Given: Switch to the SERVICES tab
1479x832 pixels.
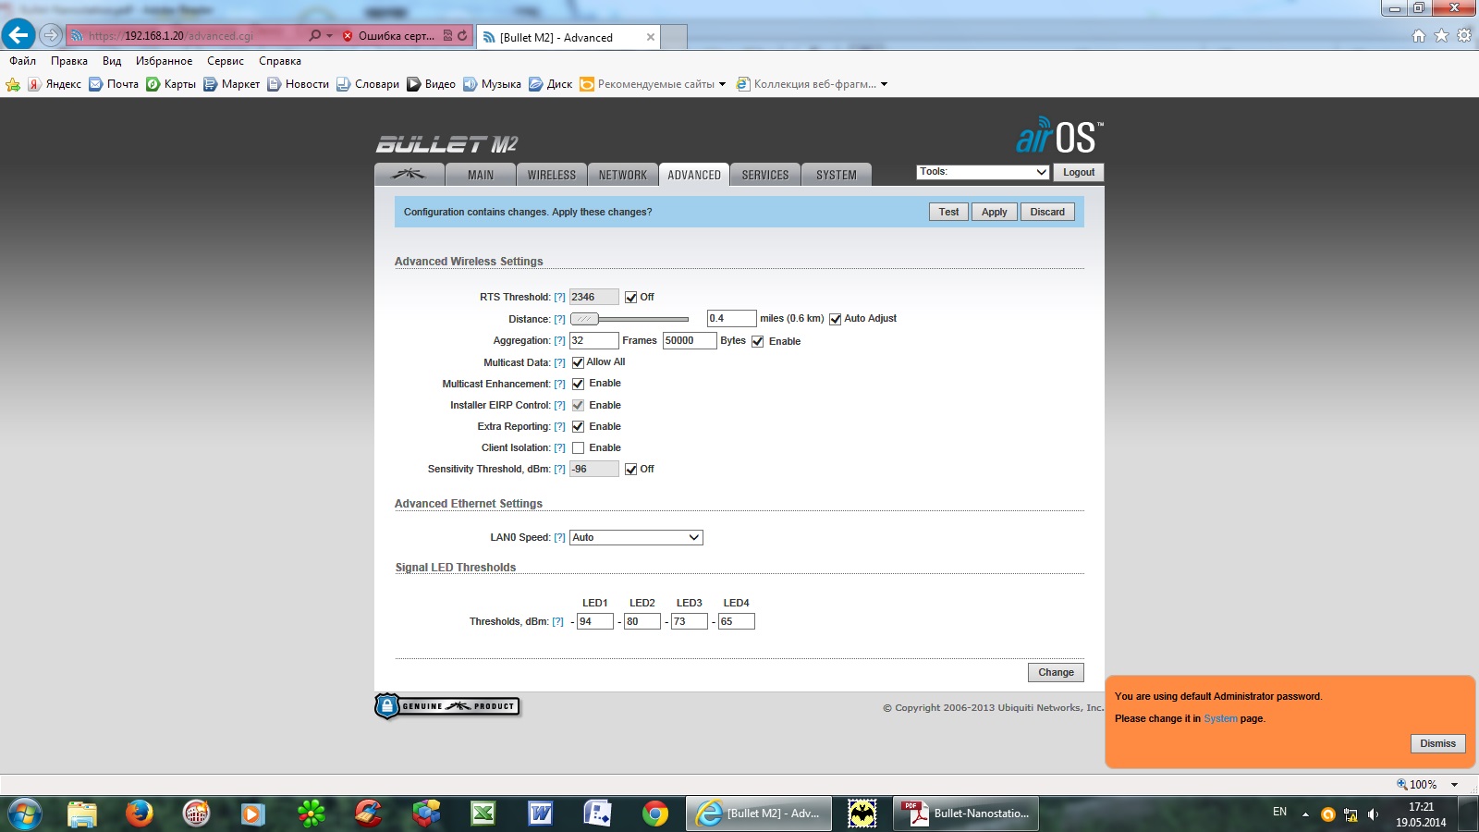Looking at the screenshot, I should (765, 175).
